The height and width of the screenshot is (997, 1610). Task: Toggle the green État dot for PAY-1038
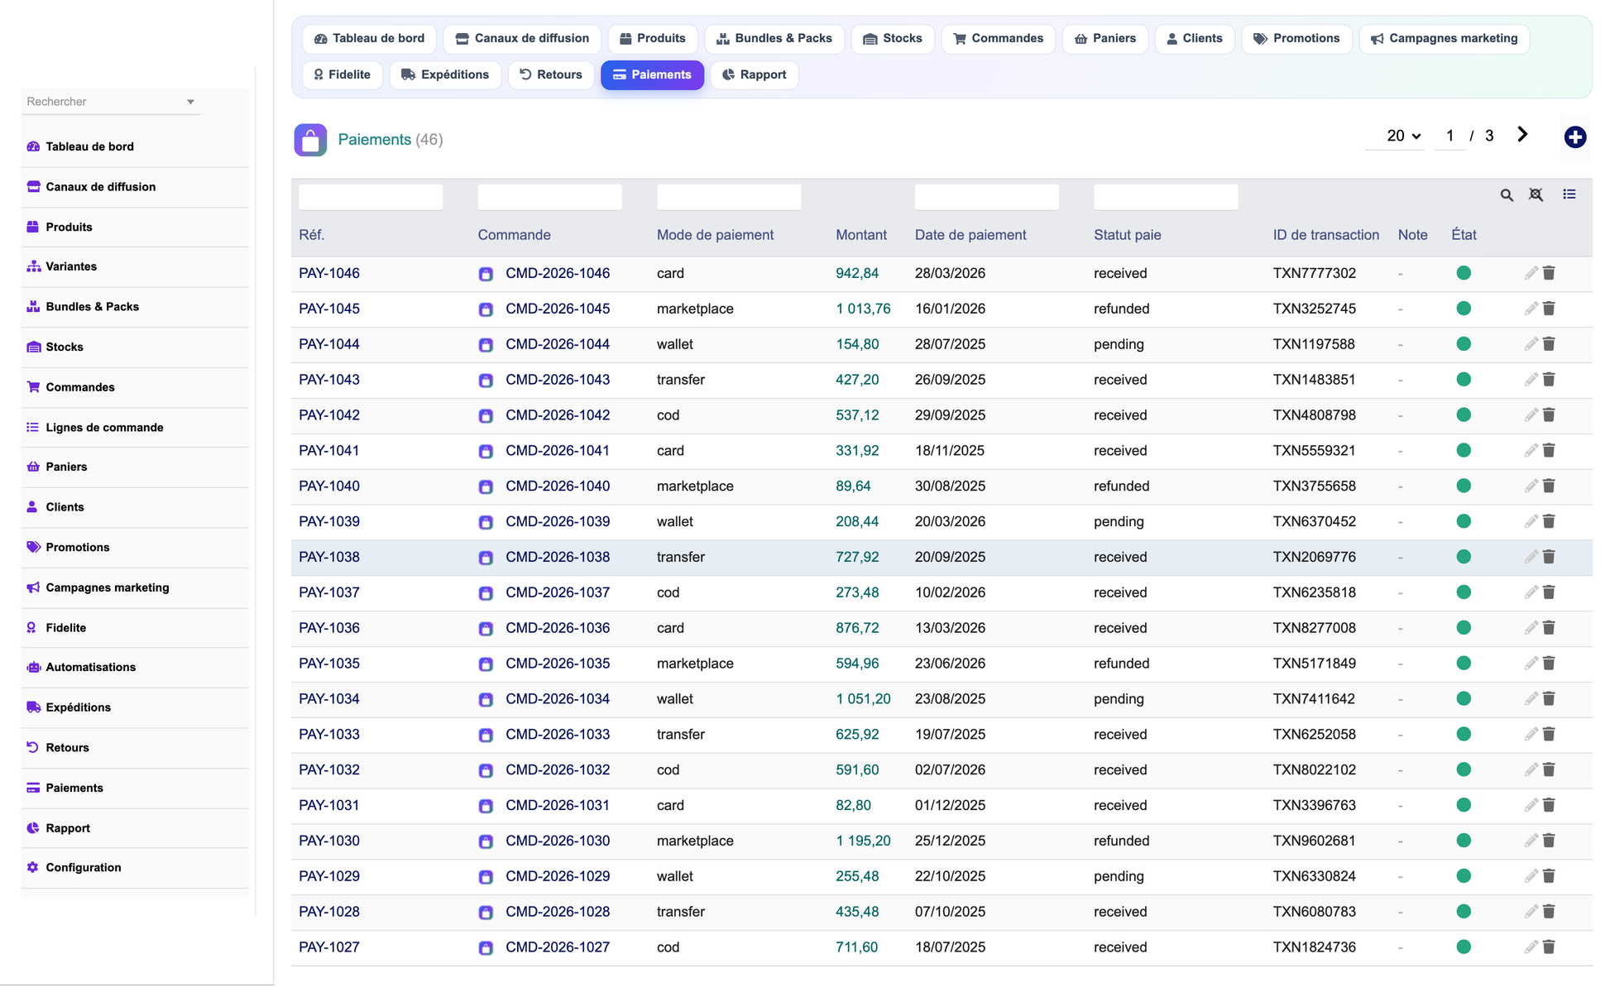(1463, 557)
